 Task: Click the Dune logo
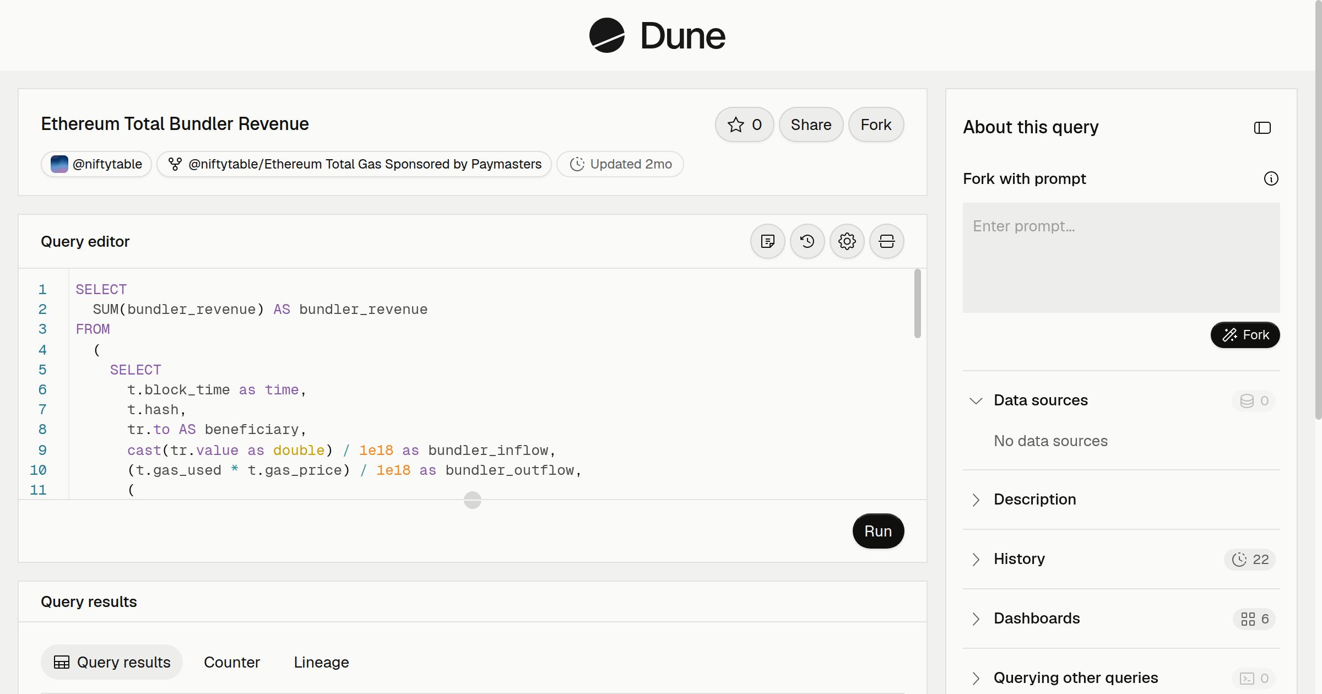click(657, 35)
